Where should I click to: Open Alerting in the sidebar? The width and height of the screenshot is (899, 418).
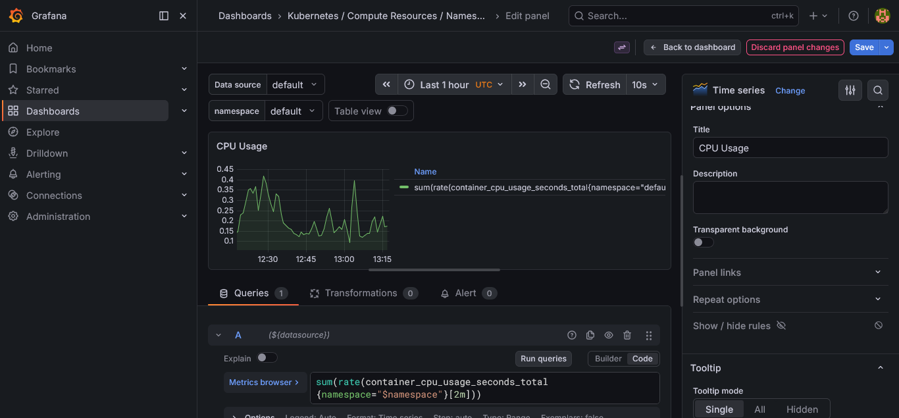[x=43, y=174]
